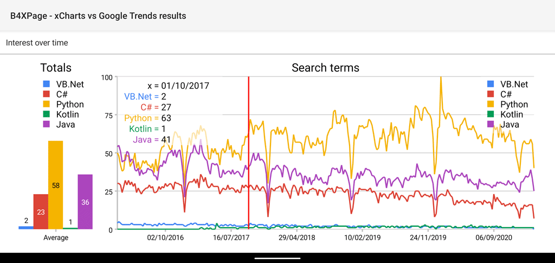555x263 pixels.
Task: Click the Totals chart title
Action: [x=56, y=68]
